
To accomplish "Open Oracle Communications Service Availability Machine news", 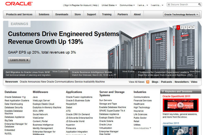I will pos(62,82).
